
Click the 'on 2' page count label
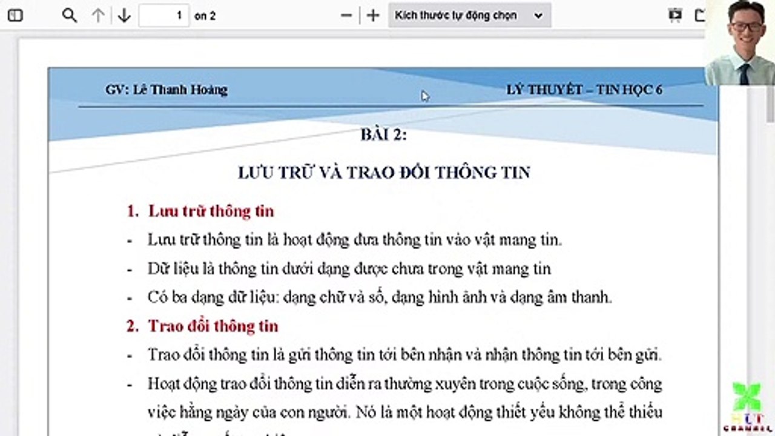pyautogui.click(x=205, y=16)
